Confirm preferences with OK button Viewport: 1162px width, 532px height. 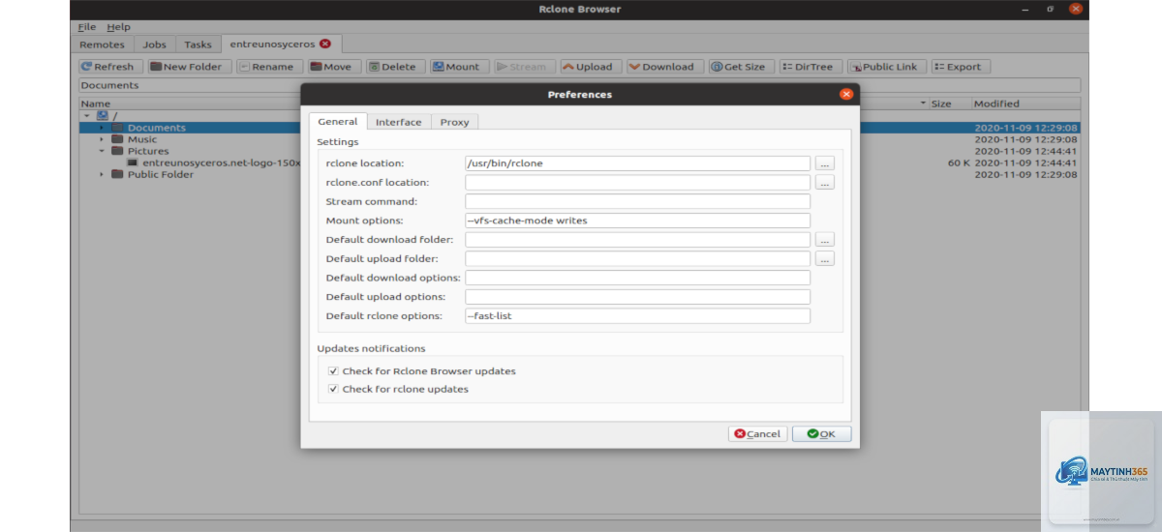(x=821, y=434)
